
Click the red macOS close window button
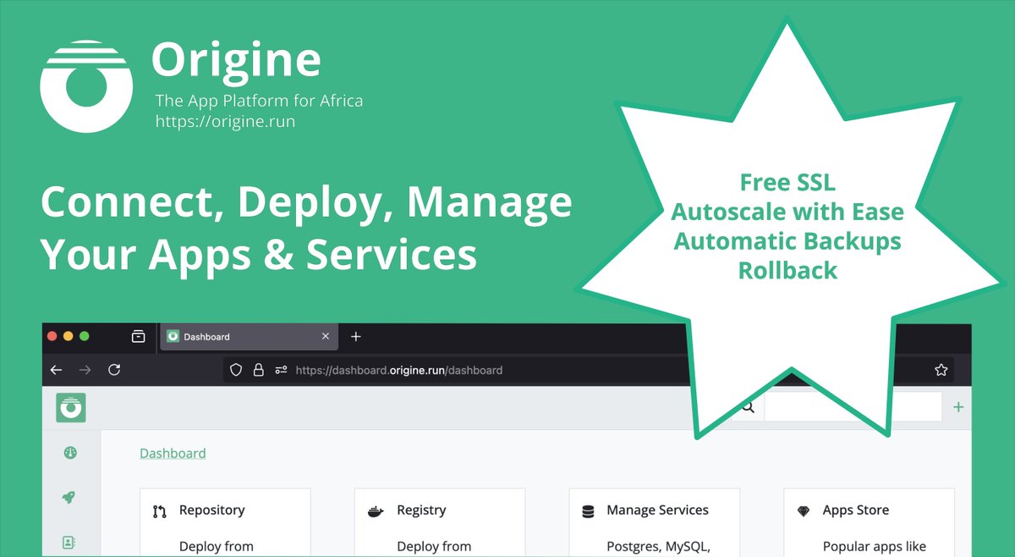[52, 336]
